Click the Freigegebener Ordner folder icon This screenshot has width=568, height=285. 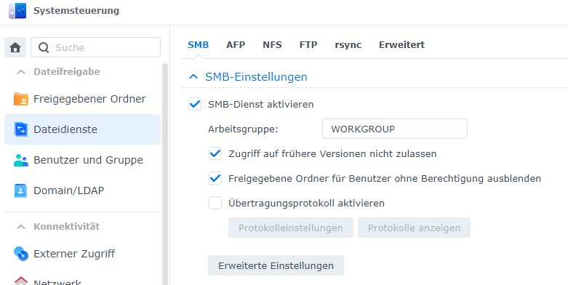[21, 99]
